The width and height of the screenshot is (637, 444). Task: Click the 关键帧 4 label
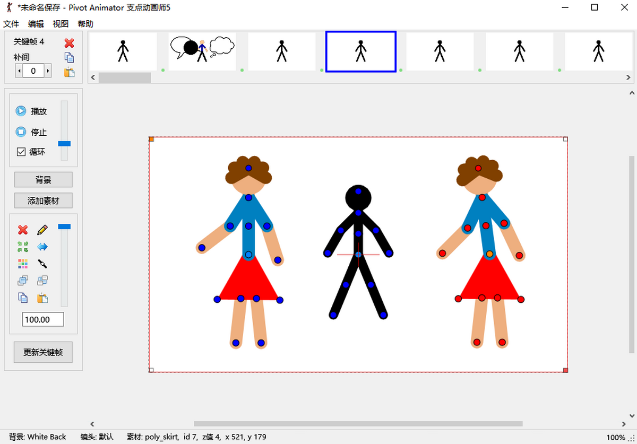click(x=29, y=41)
